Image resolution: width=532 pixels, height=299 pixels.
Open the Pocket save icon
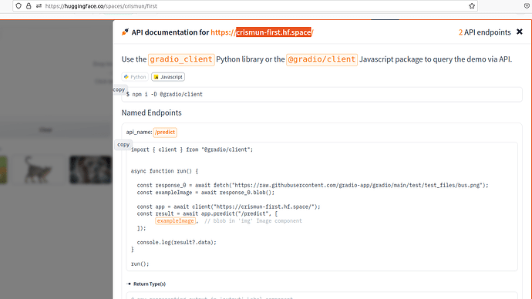pos(527,5)
